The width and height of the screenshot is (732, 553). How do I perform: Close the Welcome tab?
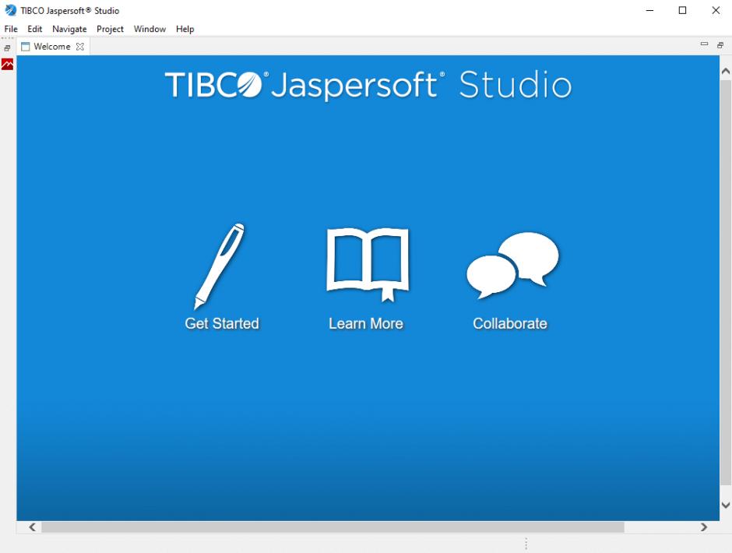(x=80, y=47)
